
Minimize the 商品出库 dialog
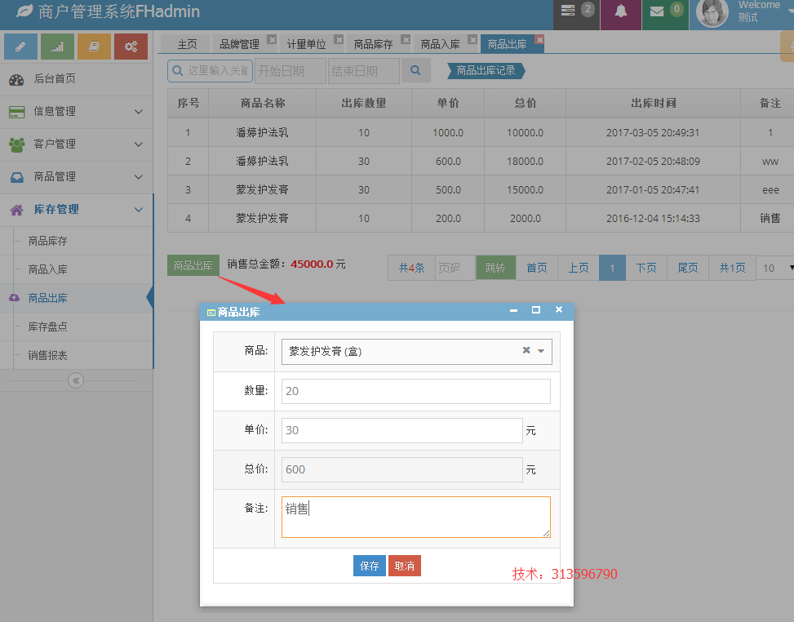coord(513,310)
